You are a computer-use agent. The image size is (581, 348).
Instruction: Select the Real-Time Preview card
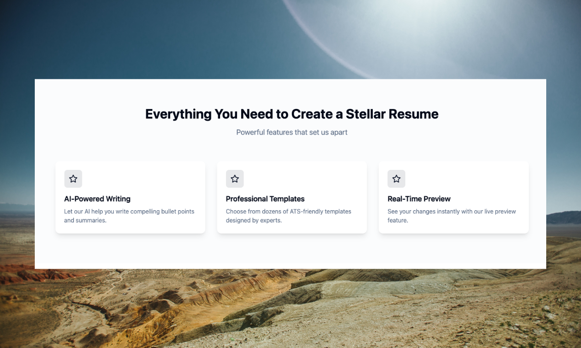tap(453, 197)
